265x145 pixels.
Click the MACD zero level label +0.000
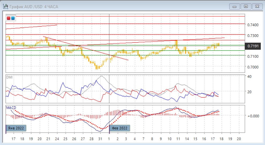tap(253, 116)
